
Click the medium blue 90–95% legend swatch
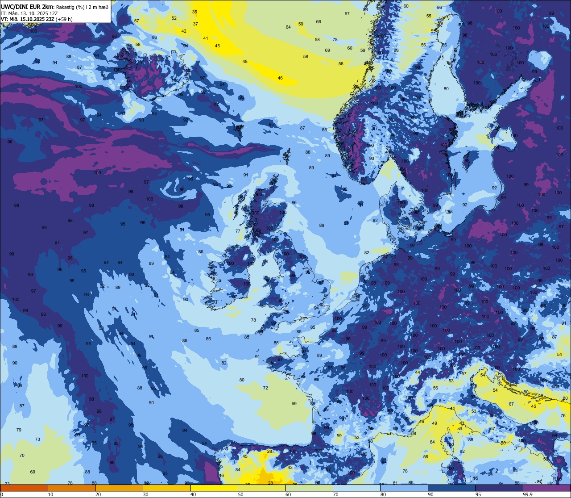click(451, 488)
